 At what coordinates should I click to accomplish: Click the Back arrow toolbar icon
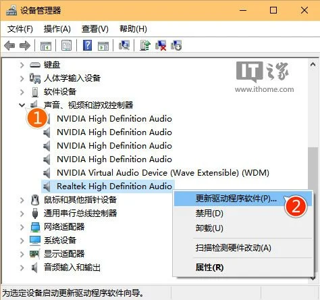(x=9, y=46)
